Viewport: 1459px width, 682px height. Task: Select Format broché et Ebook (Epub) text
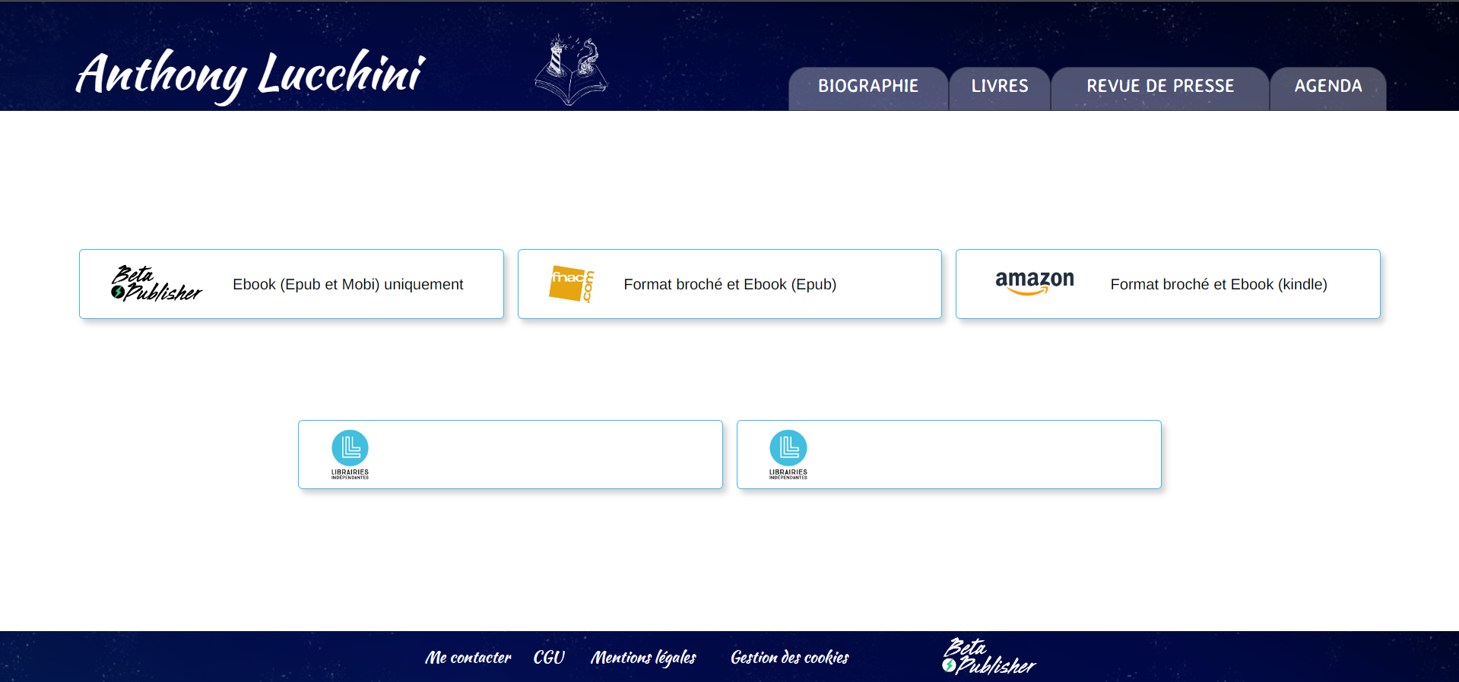[x=730, y=284]
